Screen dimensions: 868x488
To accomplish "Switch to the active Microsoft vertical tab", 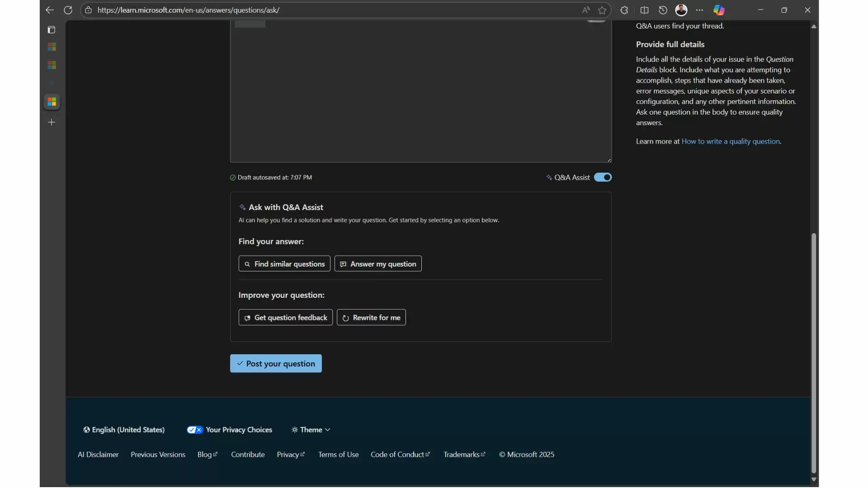I will tap(52, 102).
